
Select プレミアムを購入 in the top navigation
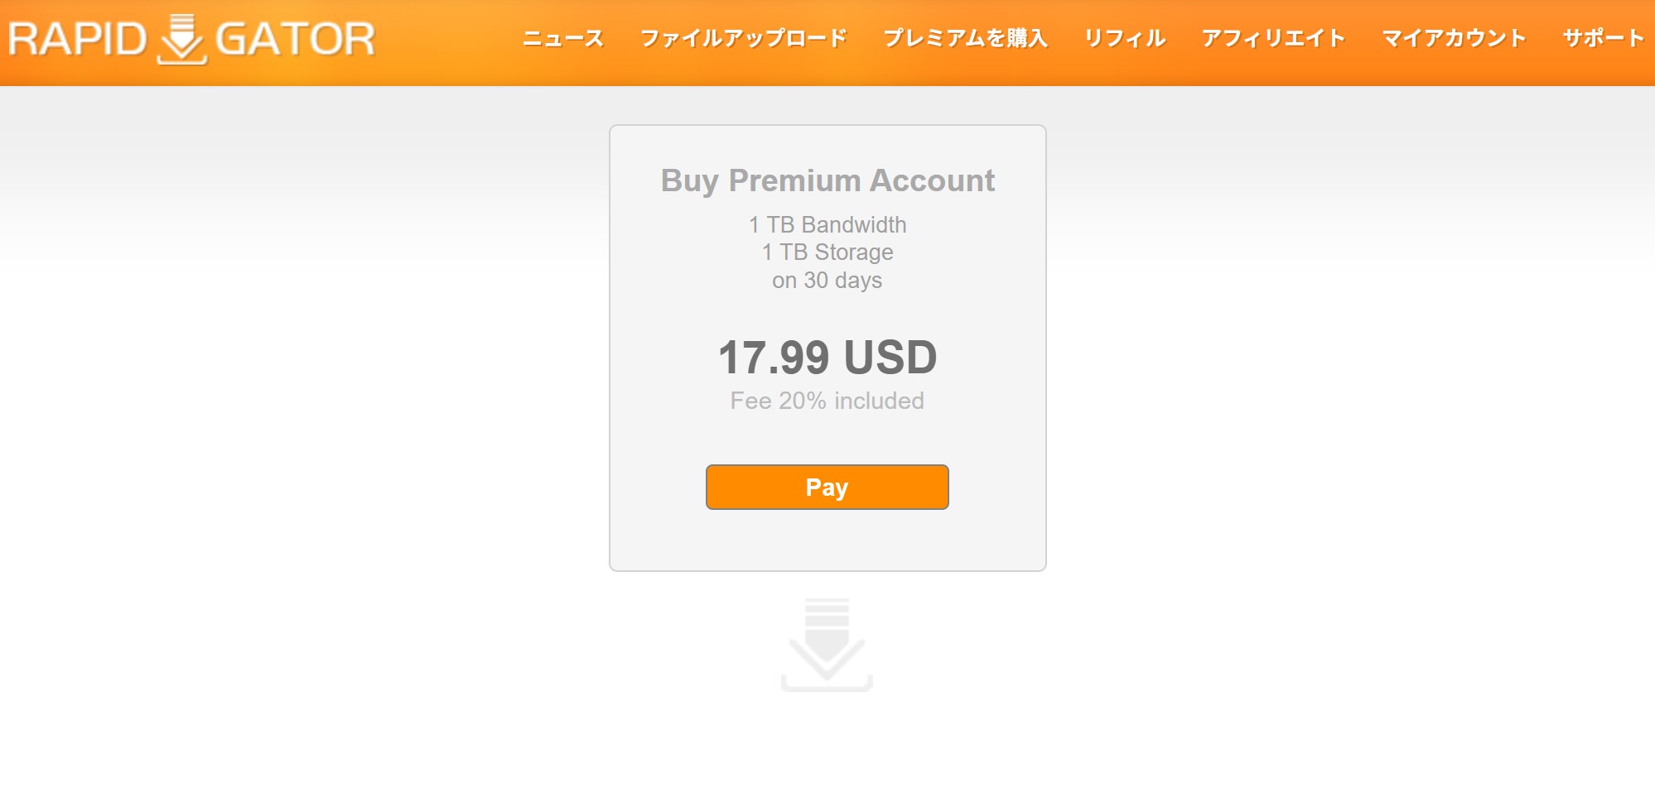pyautogui.click(x=966, y=38)
